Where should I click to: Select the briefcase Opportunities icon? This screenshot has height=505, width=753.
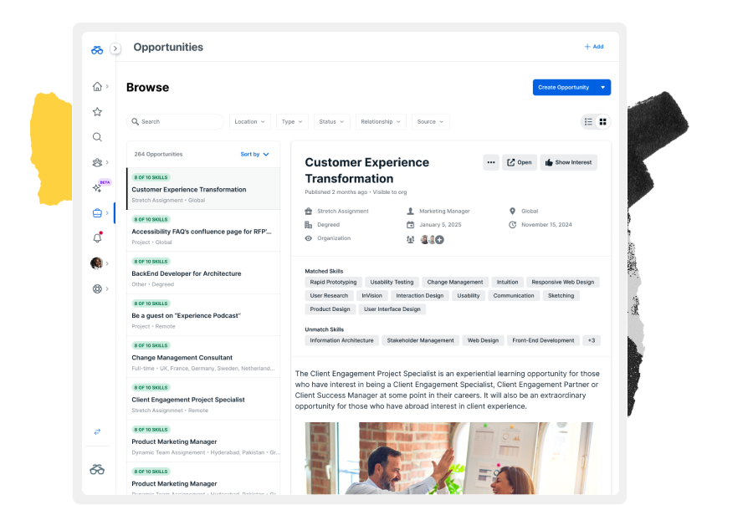click(x=97, y=213)
